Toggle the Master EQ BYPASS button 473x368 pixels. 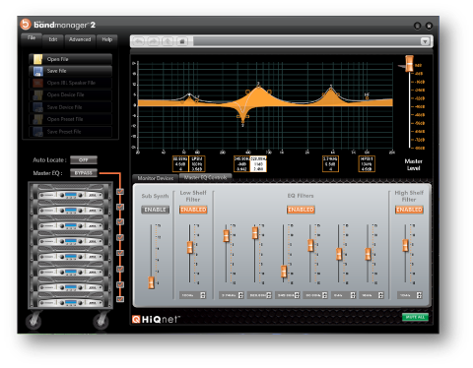pos(84,173)
